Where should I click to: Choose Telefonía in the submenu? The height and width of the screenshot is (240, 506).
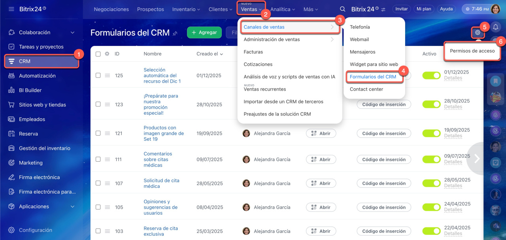[x=360, y=27]
